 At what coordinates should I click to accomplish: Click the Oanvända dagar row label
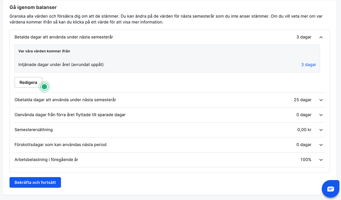point(70,115)
